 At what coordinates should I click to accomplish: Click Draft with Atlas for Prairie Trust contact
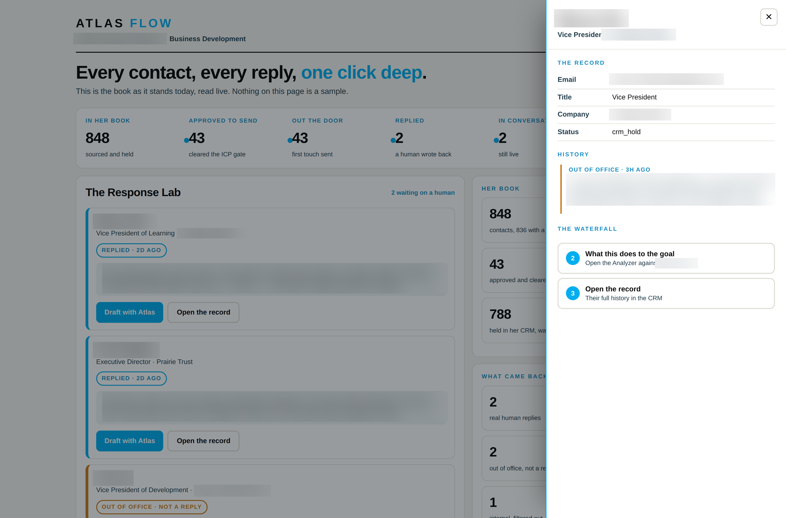pyautogui.click(x=130, y=441)
